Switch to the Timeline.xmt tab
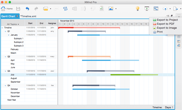The height and width of the screenshot is (110, 182). (x=28, y=16)
